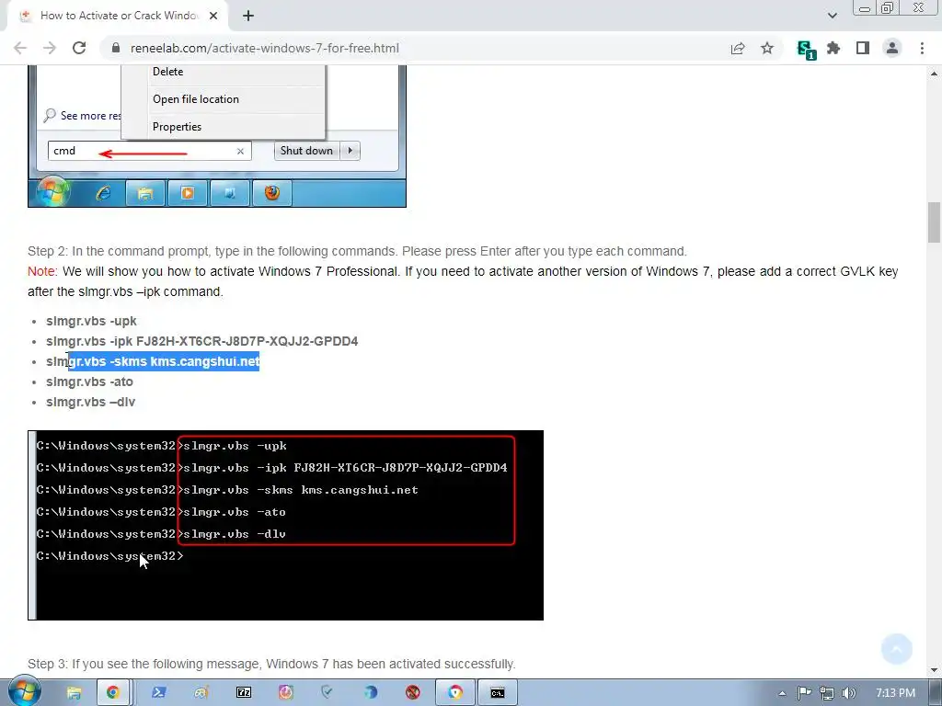The image size is (942, 706).
Task: Click the highlighted slmgr.vbs -skms line
Action: [154, 361]
